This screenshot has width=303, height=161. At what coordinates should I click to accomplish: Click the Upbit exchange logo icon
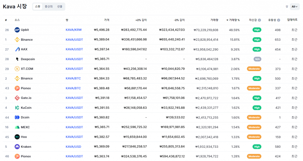click(17, 30)
